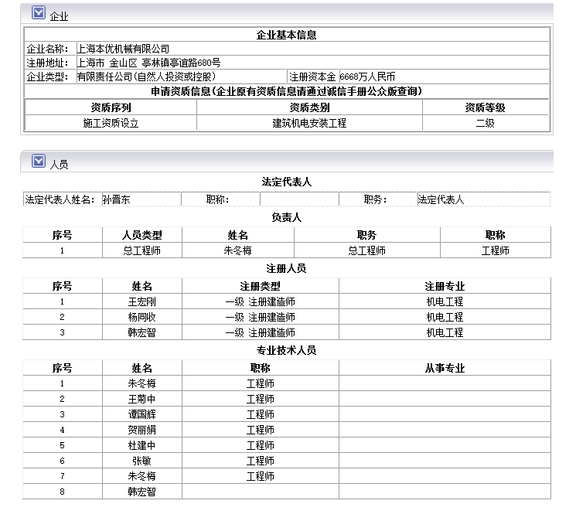
Task: Click the empty 职称 field for legal representative
Action: tap(299, 199)
